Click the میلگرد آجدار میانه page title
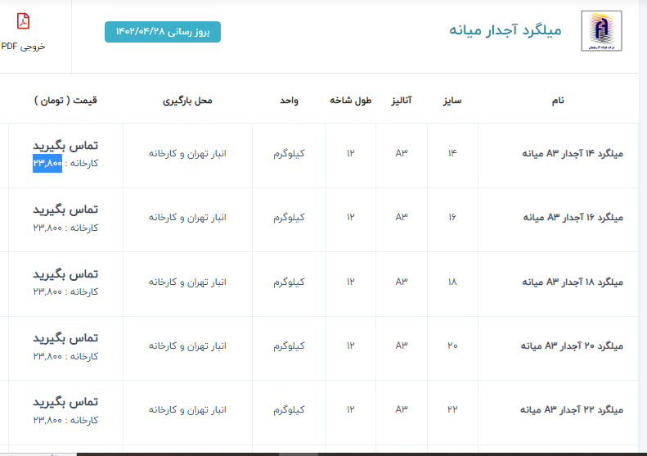647x456 pixels. [505, 30]
